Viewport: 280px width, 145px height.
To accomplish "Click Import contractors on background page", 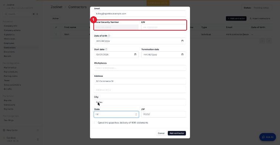I will click(260, 18).
